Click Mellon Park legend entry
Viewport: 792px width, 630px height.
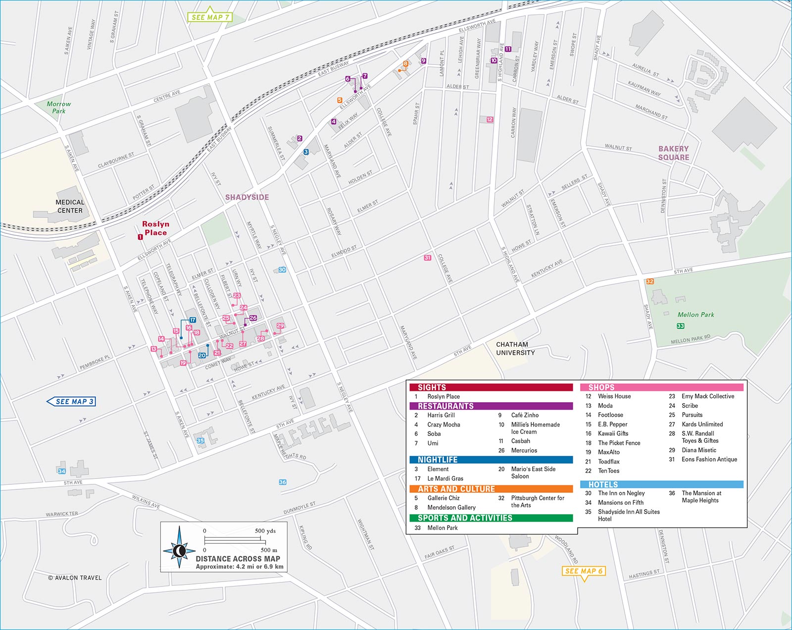click(x=443, y=528)
